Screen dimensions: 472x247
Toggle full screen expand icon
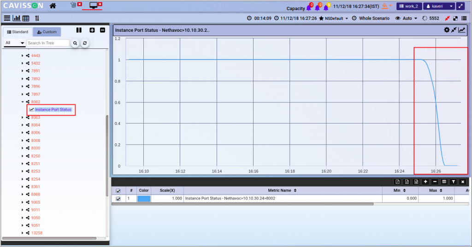click(x=460, y=6)
